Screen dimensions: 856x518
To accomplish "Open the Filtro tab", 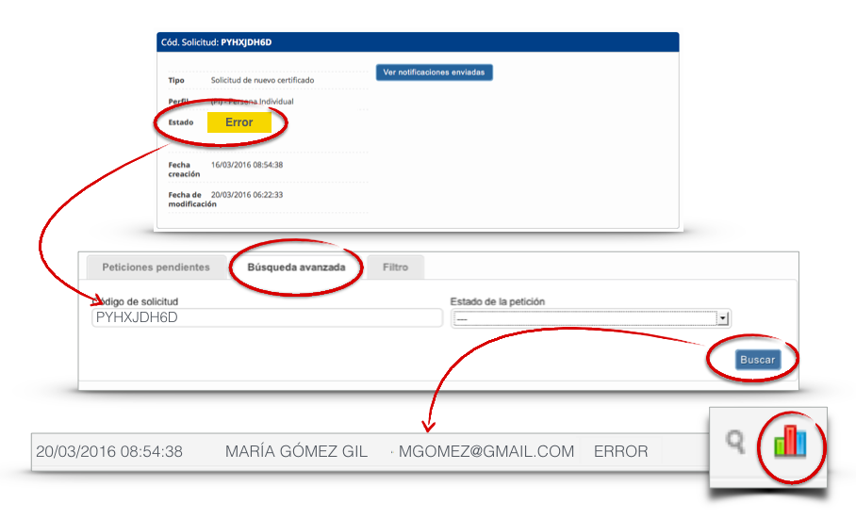I will [x=395, y=267].
